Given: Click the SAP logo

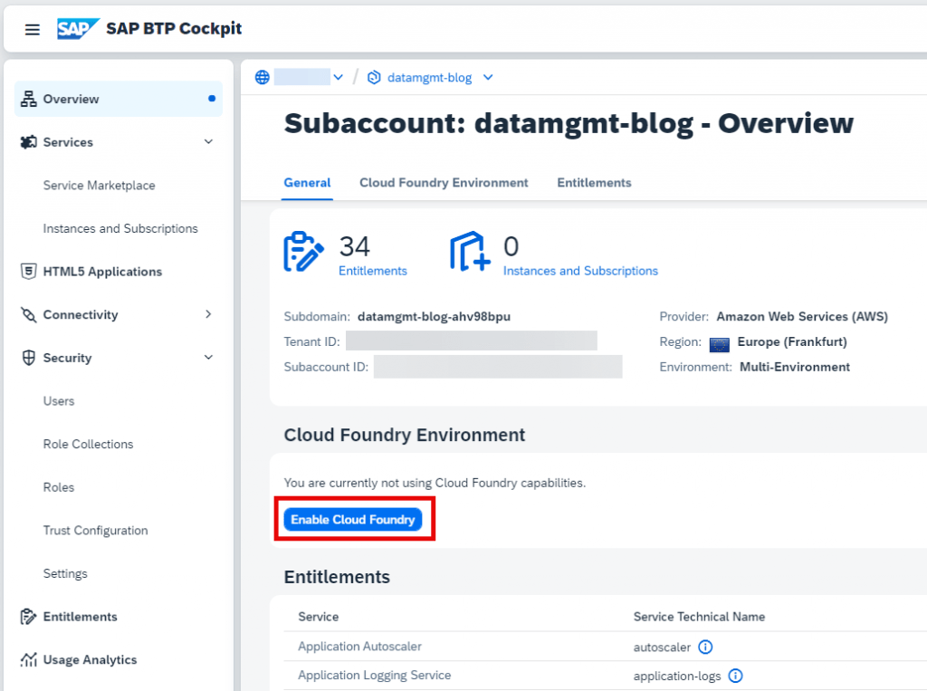Looking at the screenshot, I should click(x=78, y=28).
